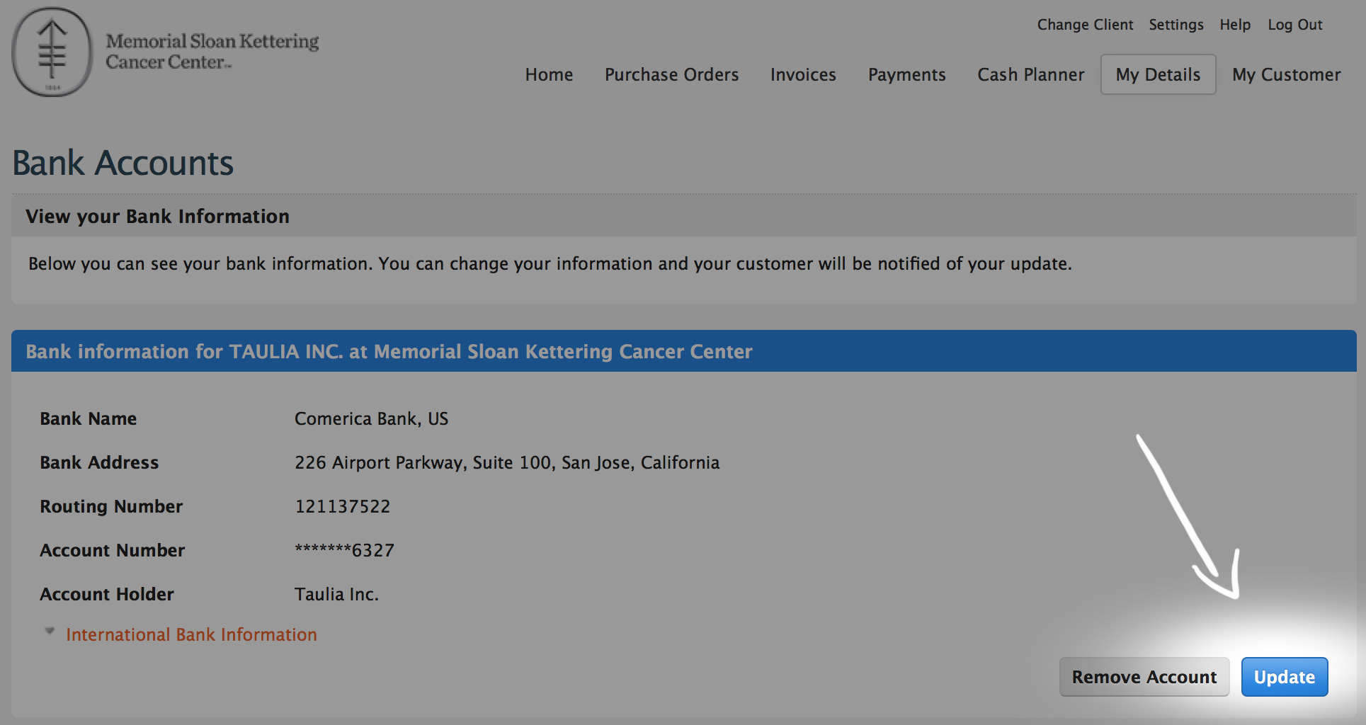Click the Memorial Sloan Kettering logo icon
This screenshot has width=1366, height=725.
coord(52,52)
